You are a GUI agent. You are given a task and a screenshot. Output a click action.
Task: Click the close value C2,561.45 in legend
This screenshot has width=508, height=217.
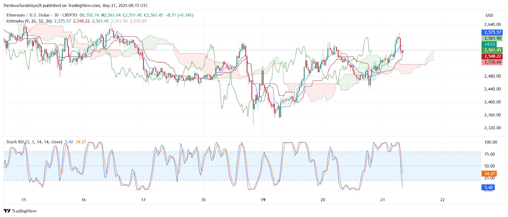coord(153,15)
